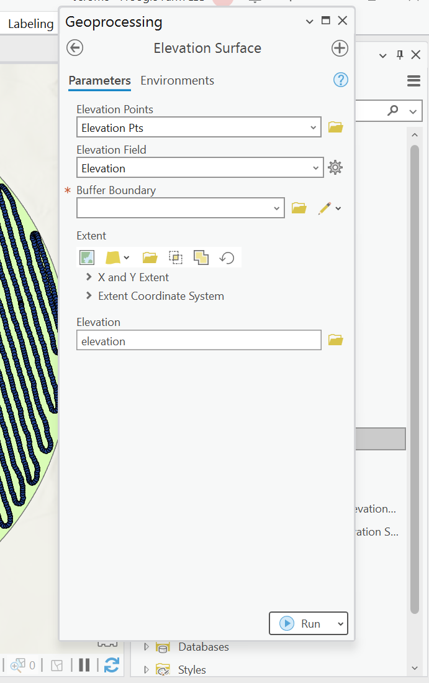The width and height of the screenshot is (429, 683).
Task: Open geoprocessing help
Action: 340,80
